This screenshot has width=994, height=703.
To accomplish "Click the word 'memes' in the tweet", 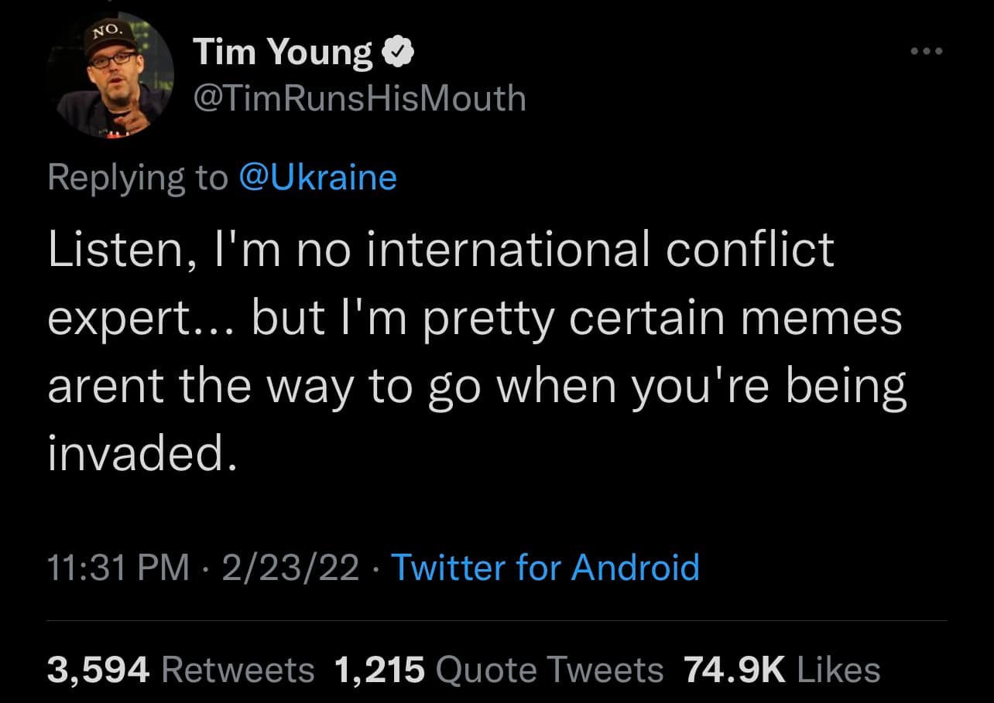I will (x=821, y=317).
